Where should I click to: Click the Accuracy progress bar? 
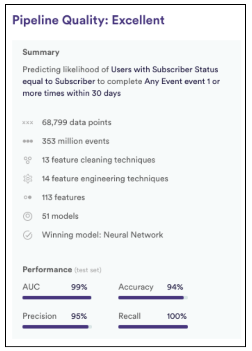tap(153, 297)
